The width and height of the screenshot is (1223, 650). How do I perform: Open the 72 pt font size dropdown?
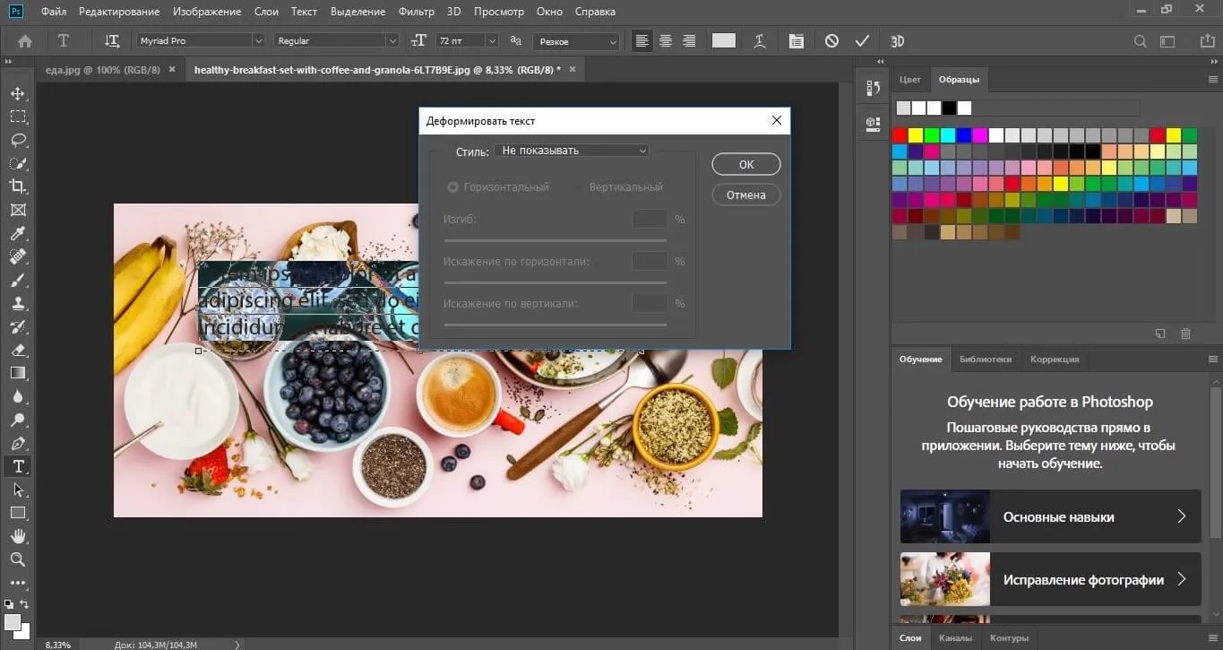466,41
